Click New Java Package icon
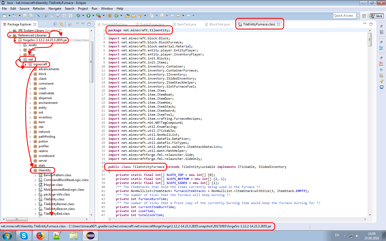 (110, 16)
